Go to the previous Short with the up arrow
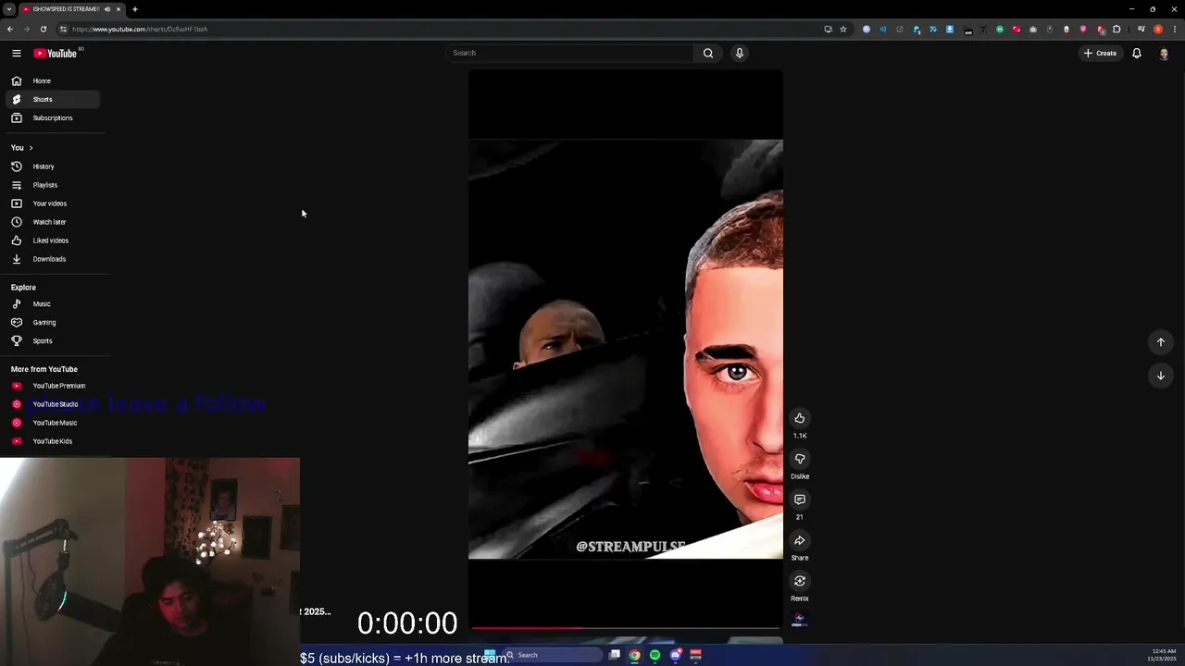 click(x=1161, y=342)
